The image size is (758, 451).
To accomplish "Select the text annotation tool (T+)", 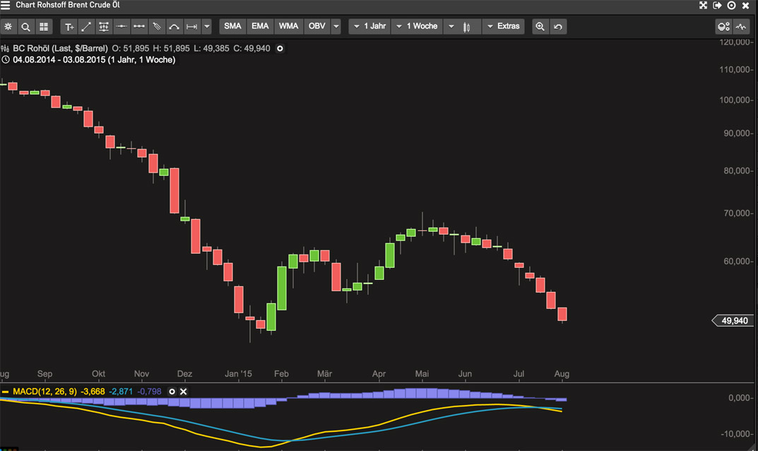I will tap(69, 27).
